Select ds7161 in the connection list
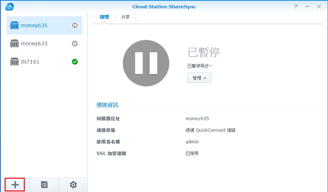 pyautogui.click(x=30, y=62)
